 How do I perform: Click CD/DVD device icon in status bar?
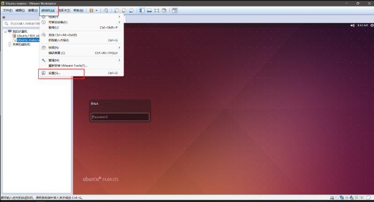tap(337, 198)
